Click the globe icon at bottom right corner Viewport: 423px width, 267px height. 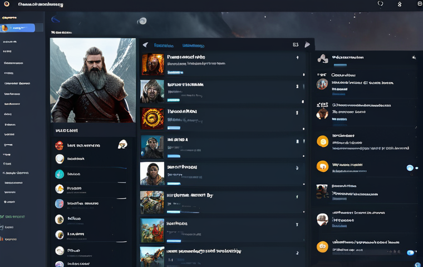coord(418,265)
